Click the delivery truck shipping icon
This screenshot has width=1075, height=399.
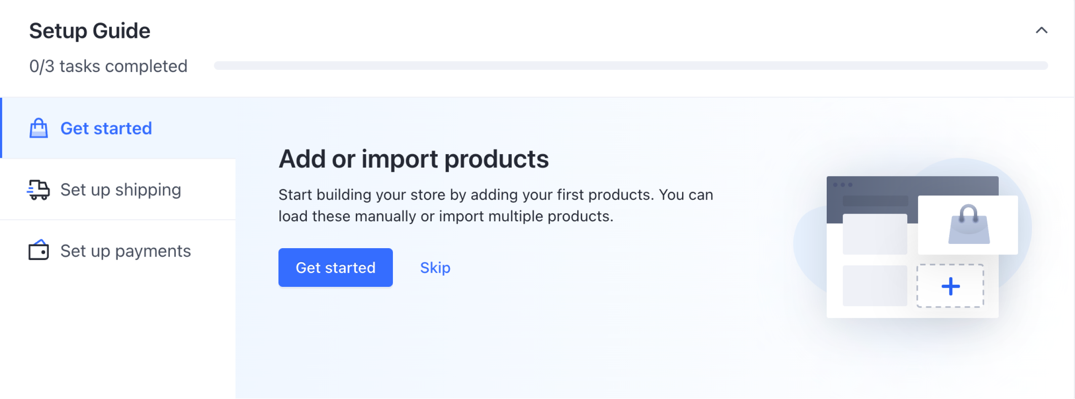coord(38,190)
